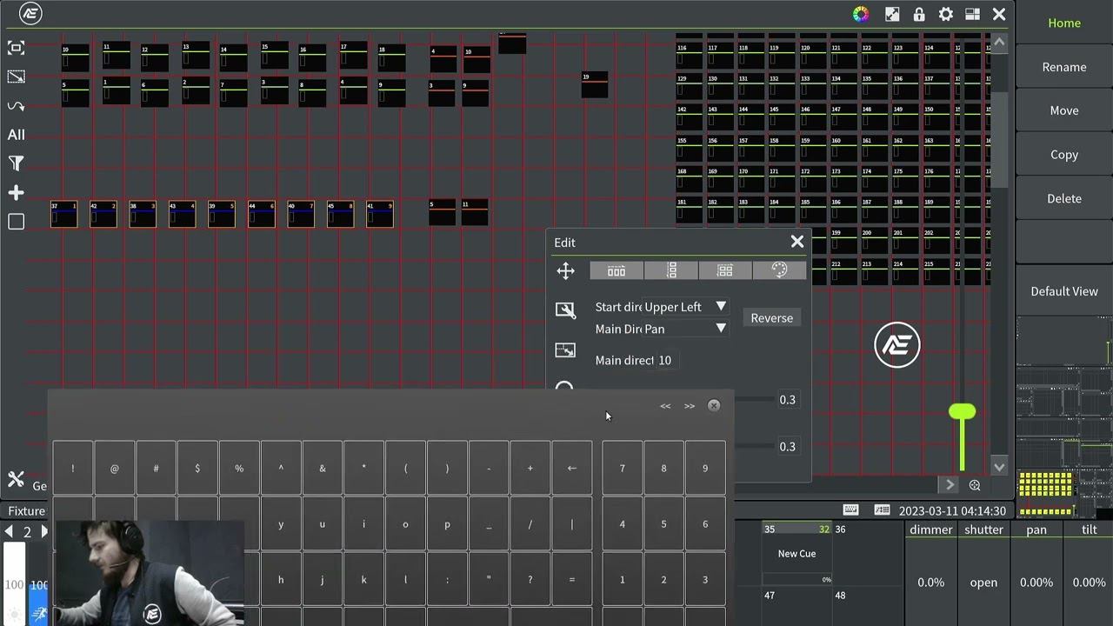Viewport: 1113px width, 626px height.
Task: Click the fullscreen expand icon
Action: [x=892, y=14]
